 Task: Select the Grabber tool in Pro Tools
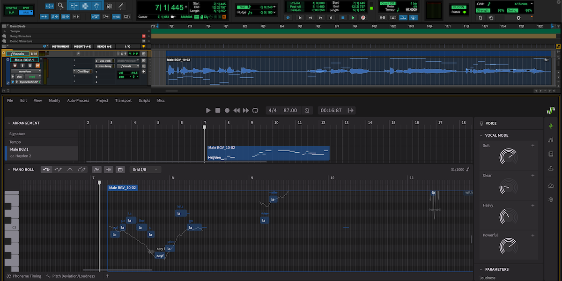(96, 6)
